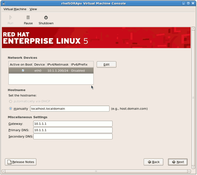The width and height of the screenshot is (197, 175).
Task: Choose automatically via DHCP radio option
Action: [11, 101]
